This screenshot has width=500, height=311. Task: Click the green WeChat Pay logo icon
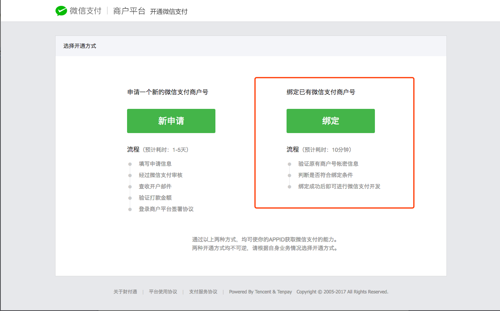pos(61,11)
